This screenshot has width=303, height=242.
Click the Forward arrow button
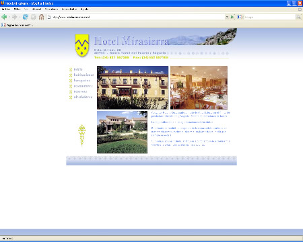tap(14, 17)
